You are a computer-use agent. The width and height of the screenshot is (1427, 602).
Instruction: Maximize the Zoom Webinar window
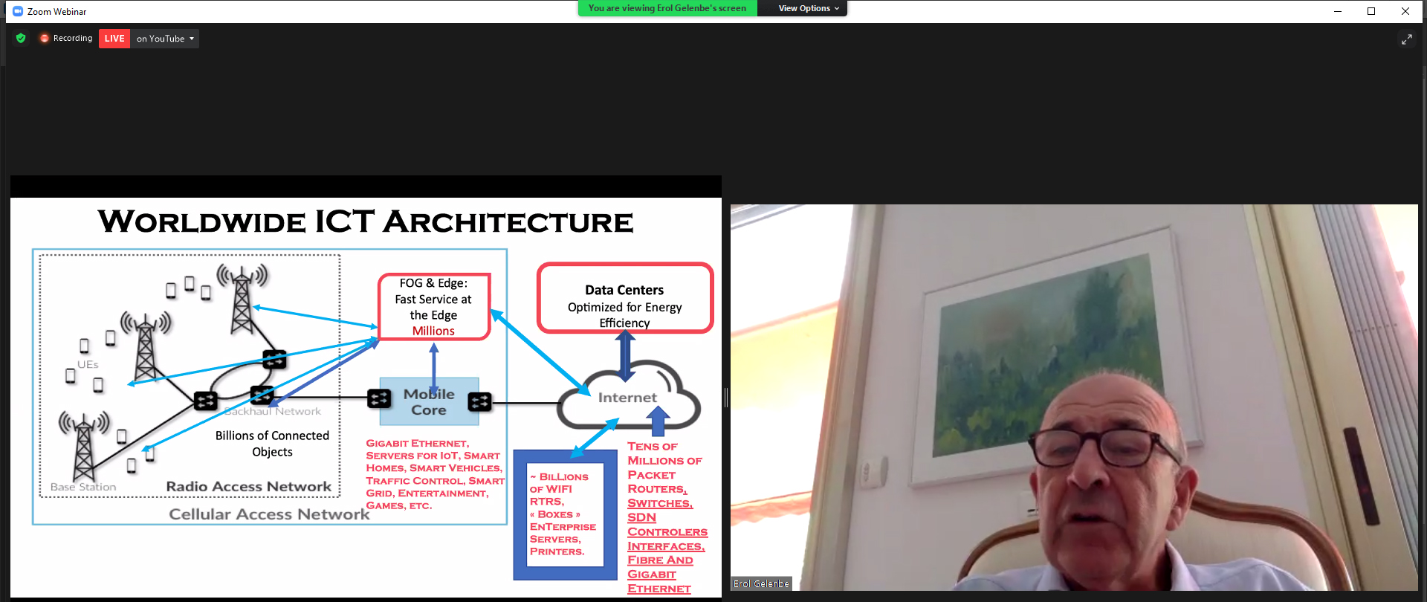pyautogui.click(x=1371, y=11)
